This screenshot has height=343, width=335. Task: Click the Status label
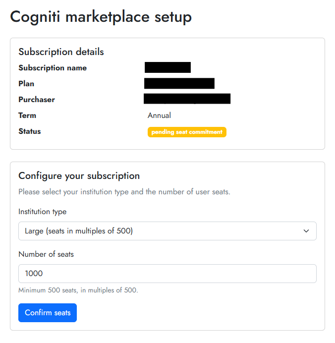click(x=30, y=131)
